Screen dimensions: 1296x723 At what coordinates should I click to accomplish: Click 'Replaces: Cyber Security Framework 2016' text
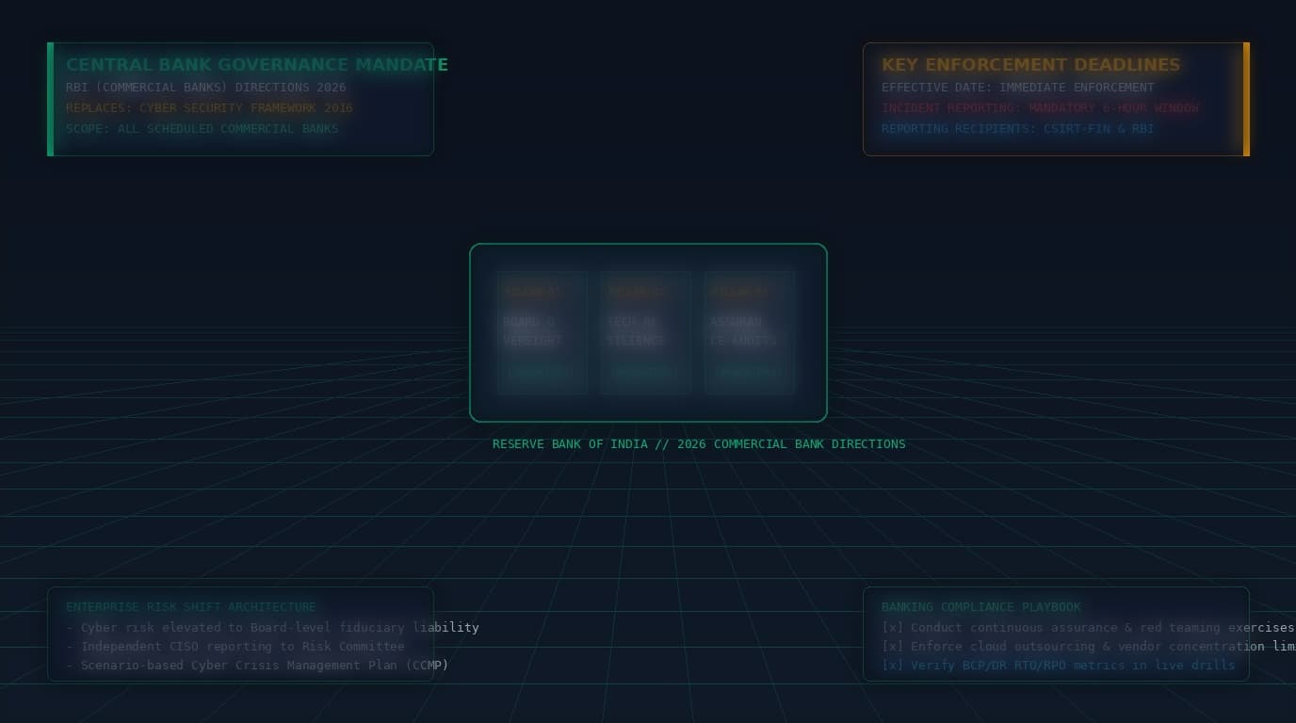pos(209,108)
